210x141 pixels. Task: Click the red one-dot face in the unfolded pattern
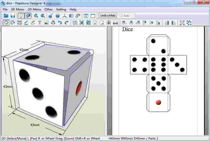click(159, 102)
